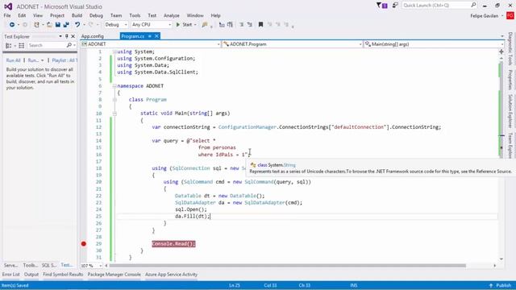Screen dimensions: 516x290
Task: Click the Quick Launch magnifier icon
Action: pyautogui.click(x=473, y=6)
